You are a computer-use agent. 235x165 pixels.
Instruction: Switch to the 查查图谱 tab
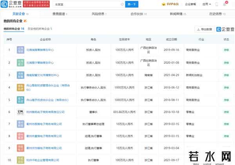60,14
